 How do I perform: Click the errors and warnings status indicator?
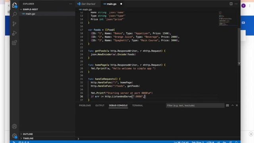(24, 142)
